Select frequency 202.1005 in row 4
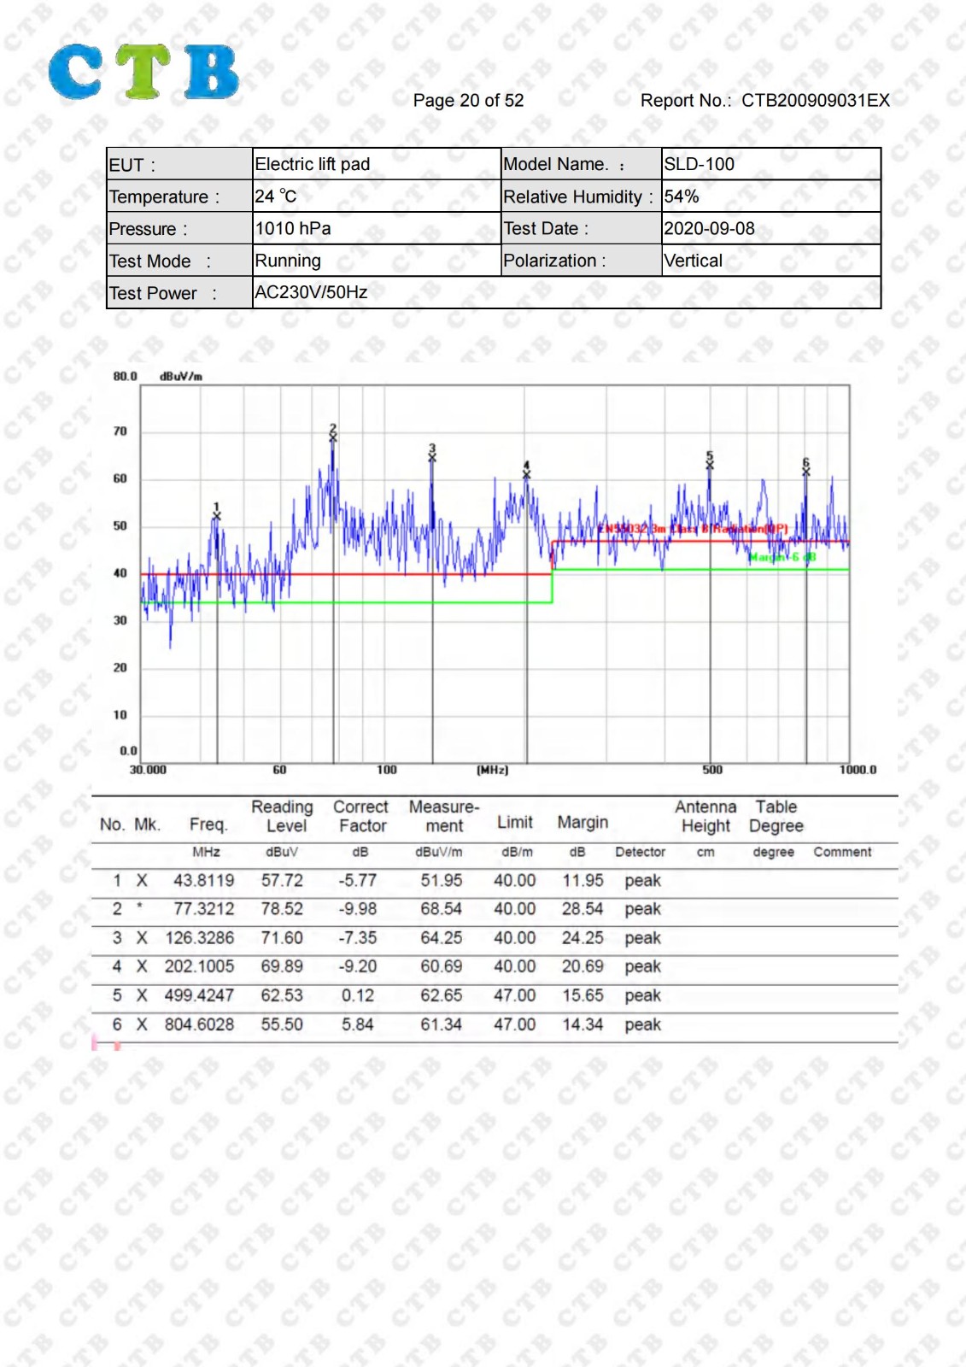The width and height of the screenshot is (966, 1367). (199, 965)
